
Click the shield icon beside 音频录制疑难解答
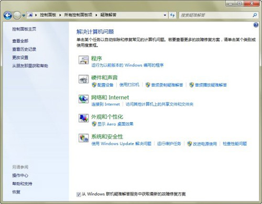click(148, 85)
